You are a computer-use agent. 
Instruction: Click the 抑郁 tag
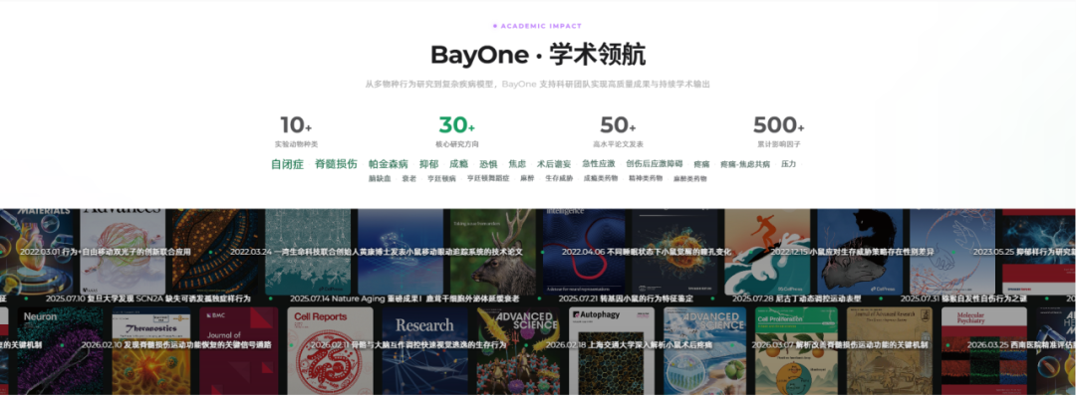(428, 164)
